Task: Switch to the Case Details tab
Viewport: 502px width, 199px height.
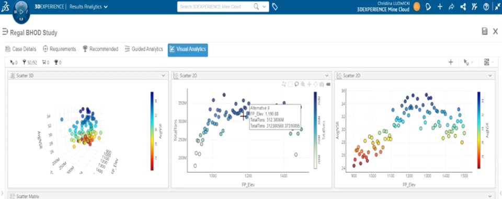Action: [21, 49]
